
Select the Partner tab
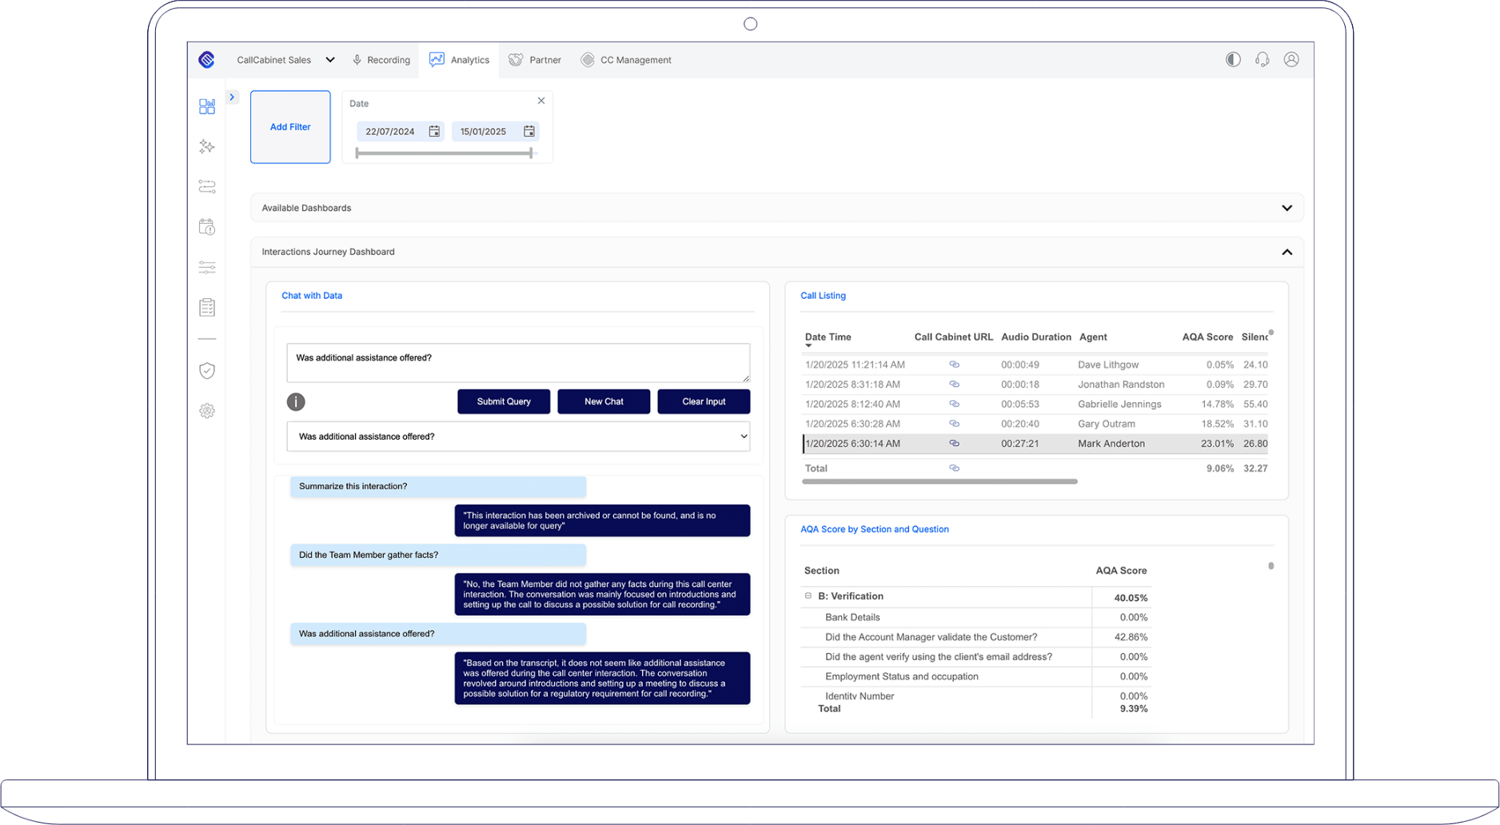click(x=534, y=59)
